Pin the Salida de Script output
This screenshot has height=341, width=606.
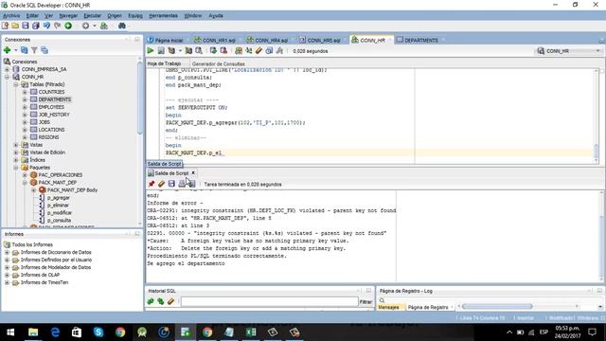pos(151,184)
